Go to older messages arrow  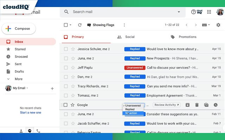pos(196,25)
